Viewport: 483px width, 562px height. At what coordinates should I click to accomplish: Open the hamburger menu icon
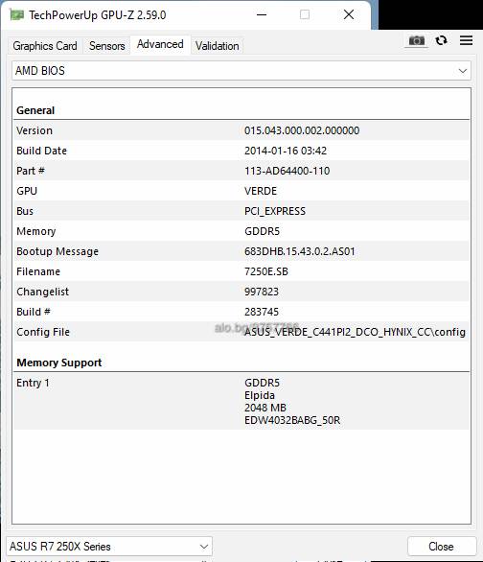(x=466, y=40)
